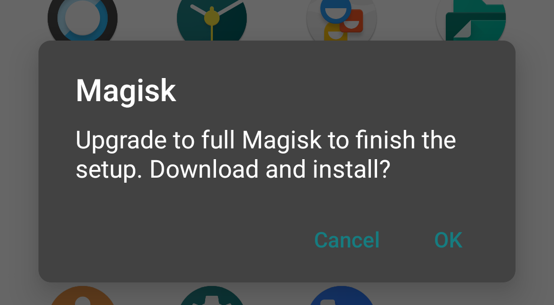
Task: Tap empty dialog space left of Cancel
Action: (176, 240)
